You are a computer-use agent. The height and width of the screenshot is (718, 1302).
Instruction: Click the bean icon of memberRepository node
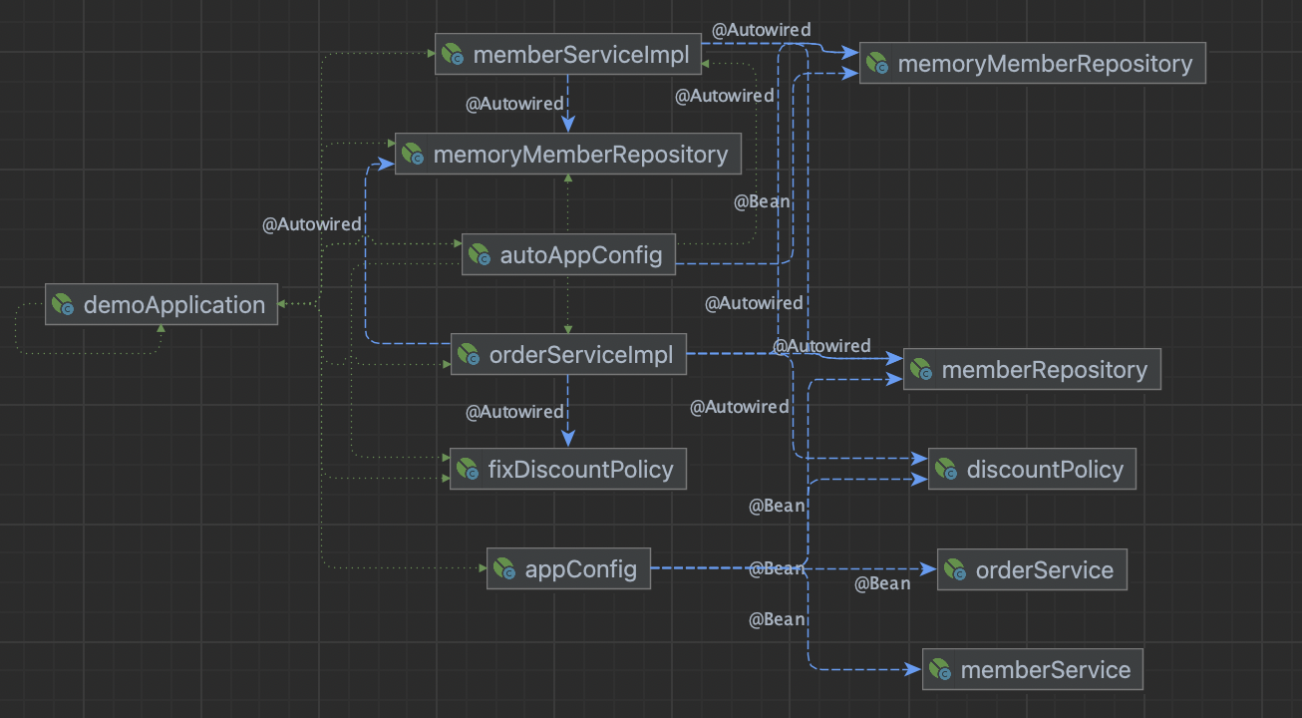(x=922, y=370)
